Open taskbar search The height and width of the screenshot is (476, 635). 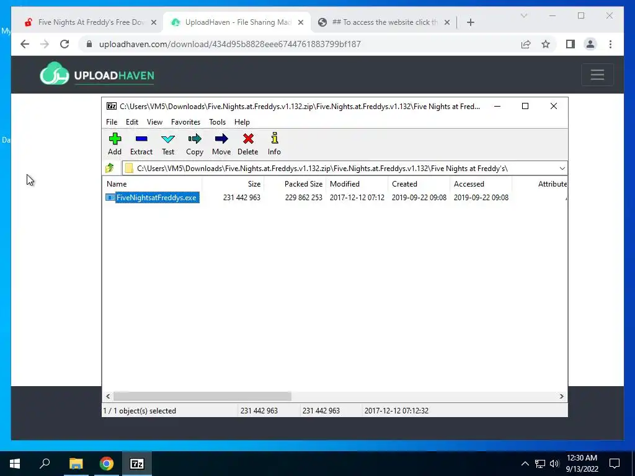coord(45,464)
